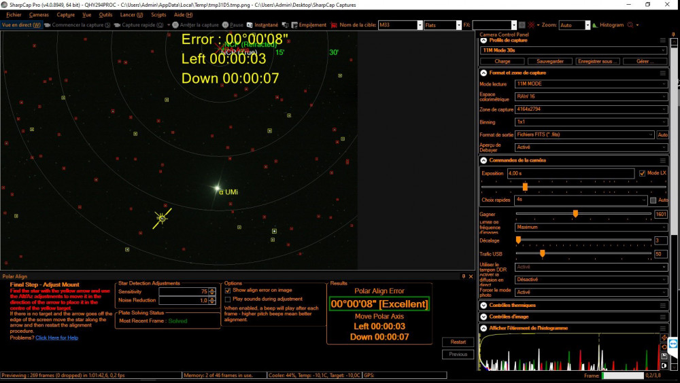Open the Capture menu
Image resolution: width=680 pixels, height=383 pixels.
65,15
